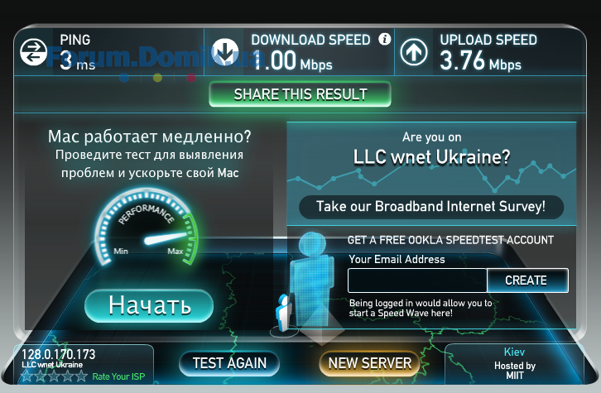Click the Начать button
The height and width of the screenshot is (393, 601).
(x=149, y=305)
